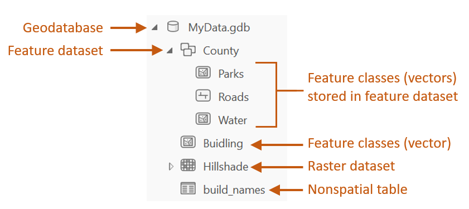469x209 pixels.
Task: Click the Roads line feature class icon
Action: [203, 96]
